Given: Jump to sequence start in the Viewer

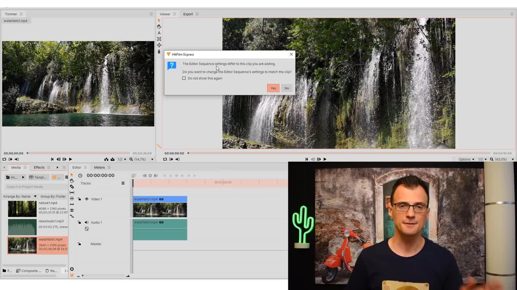Looking at the screenshot, I should pyautogui.click(x=307, y=159).
